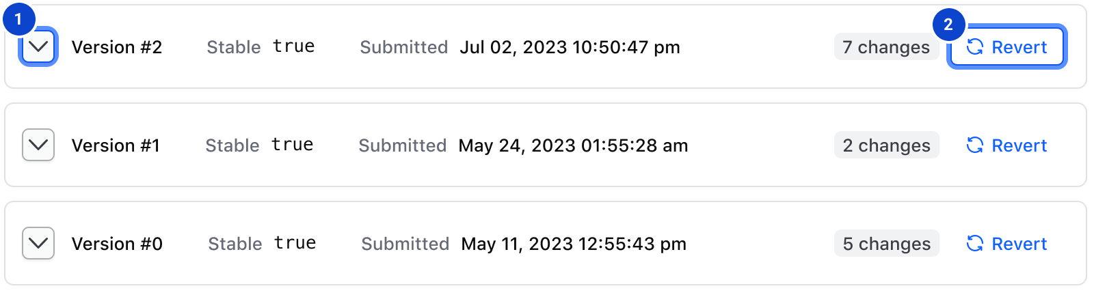Screen dimensions: 1094x295
Task: Expand the Version #2 details chevron
Action: click(38, 47)
